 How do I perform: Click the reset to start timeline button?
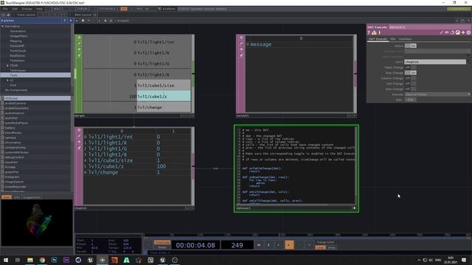[x=259, y=245]
